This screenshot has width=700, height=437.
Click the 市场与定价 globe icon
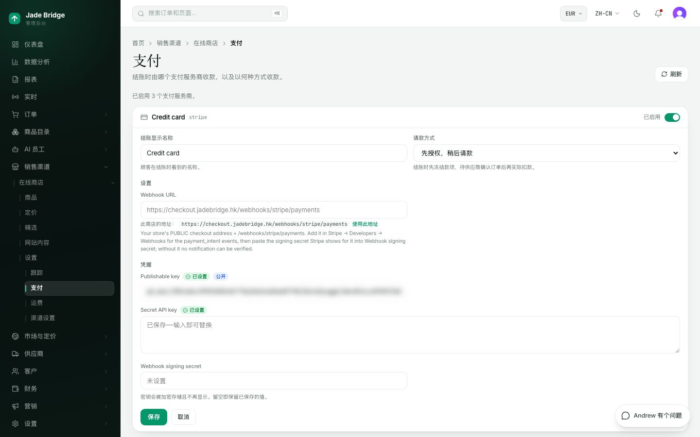15,336
